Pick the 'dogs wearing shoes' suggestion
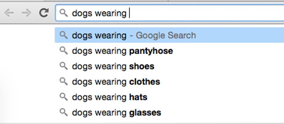The image size is (284, 124). pyautogui.click(x=113, y=66)
